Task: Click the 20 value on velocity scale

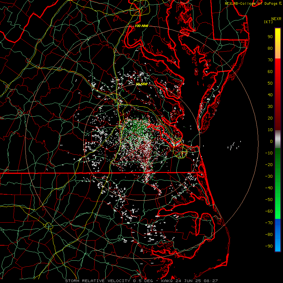Action: pyautogui.click(x=270, y=118)
